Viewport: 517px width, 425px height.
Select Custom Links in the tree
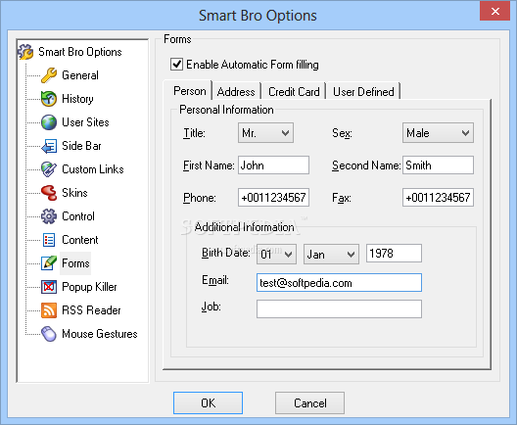[93, 169]
